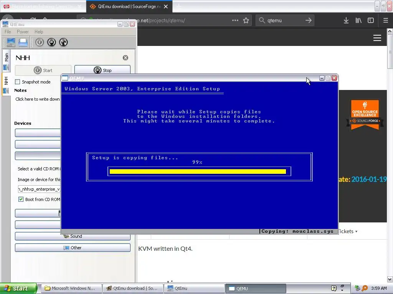Viewport: 393px width, 294px height.
Task: Click the orange magnifier icon in system tray
Action: point(365,288)
